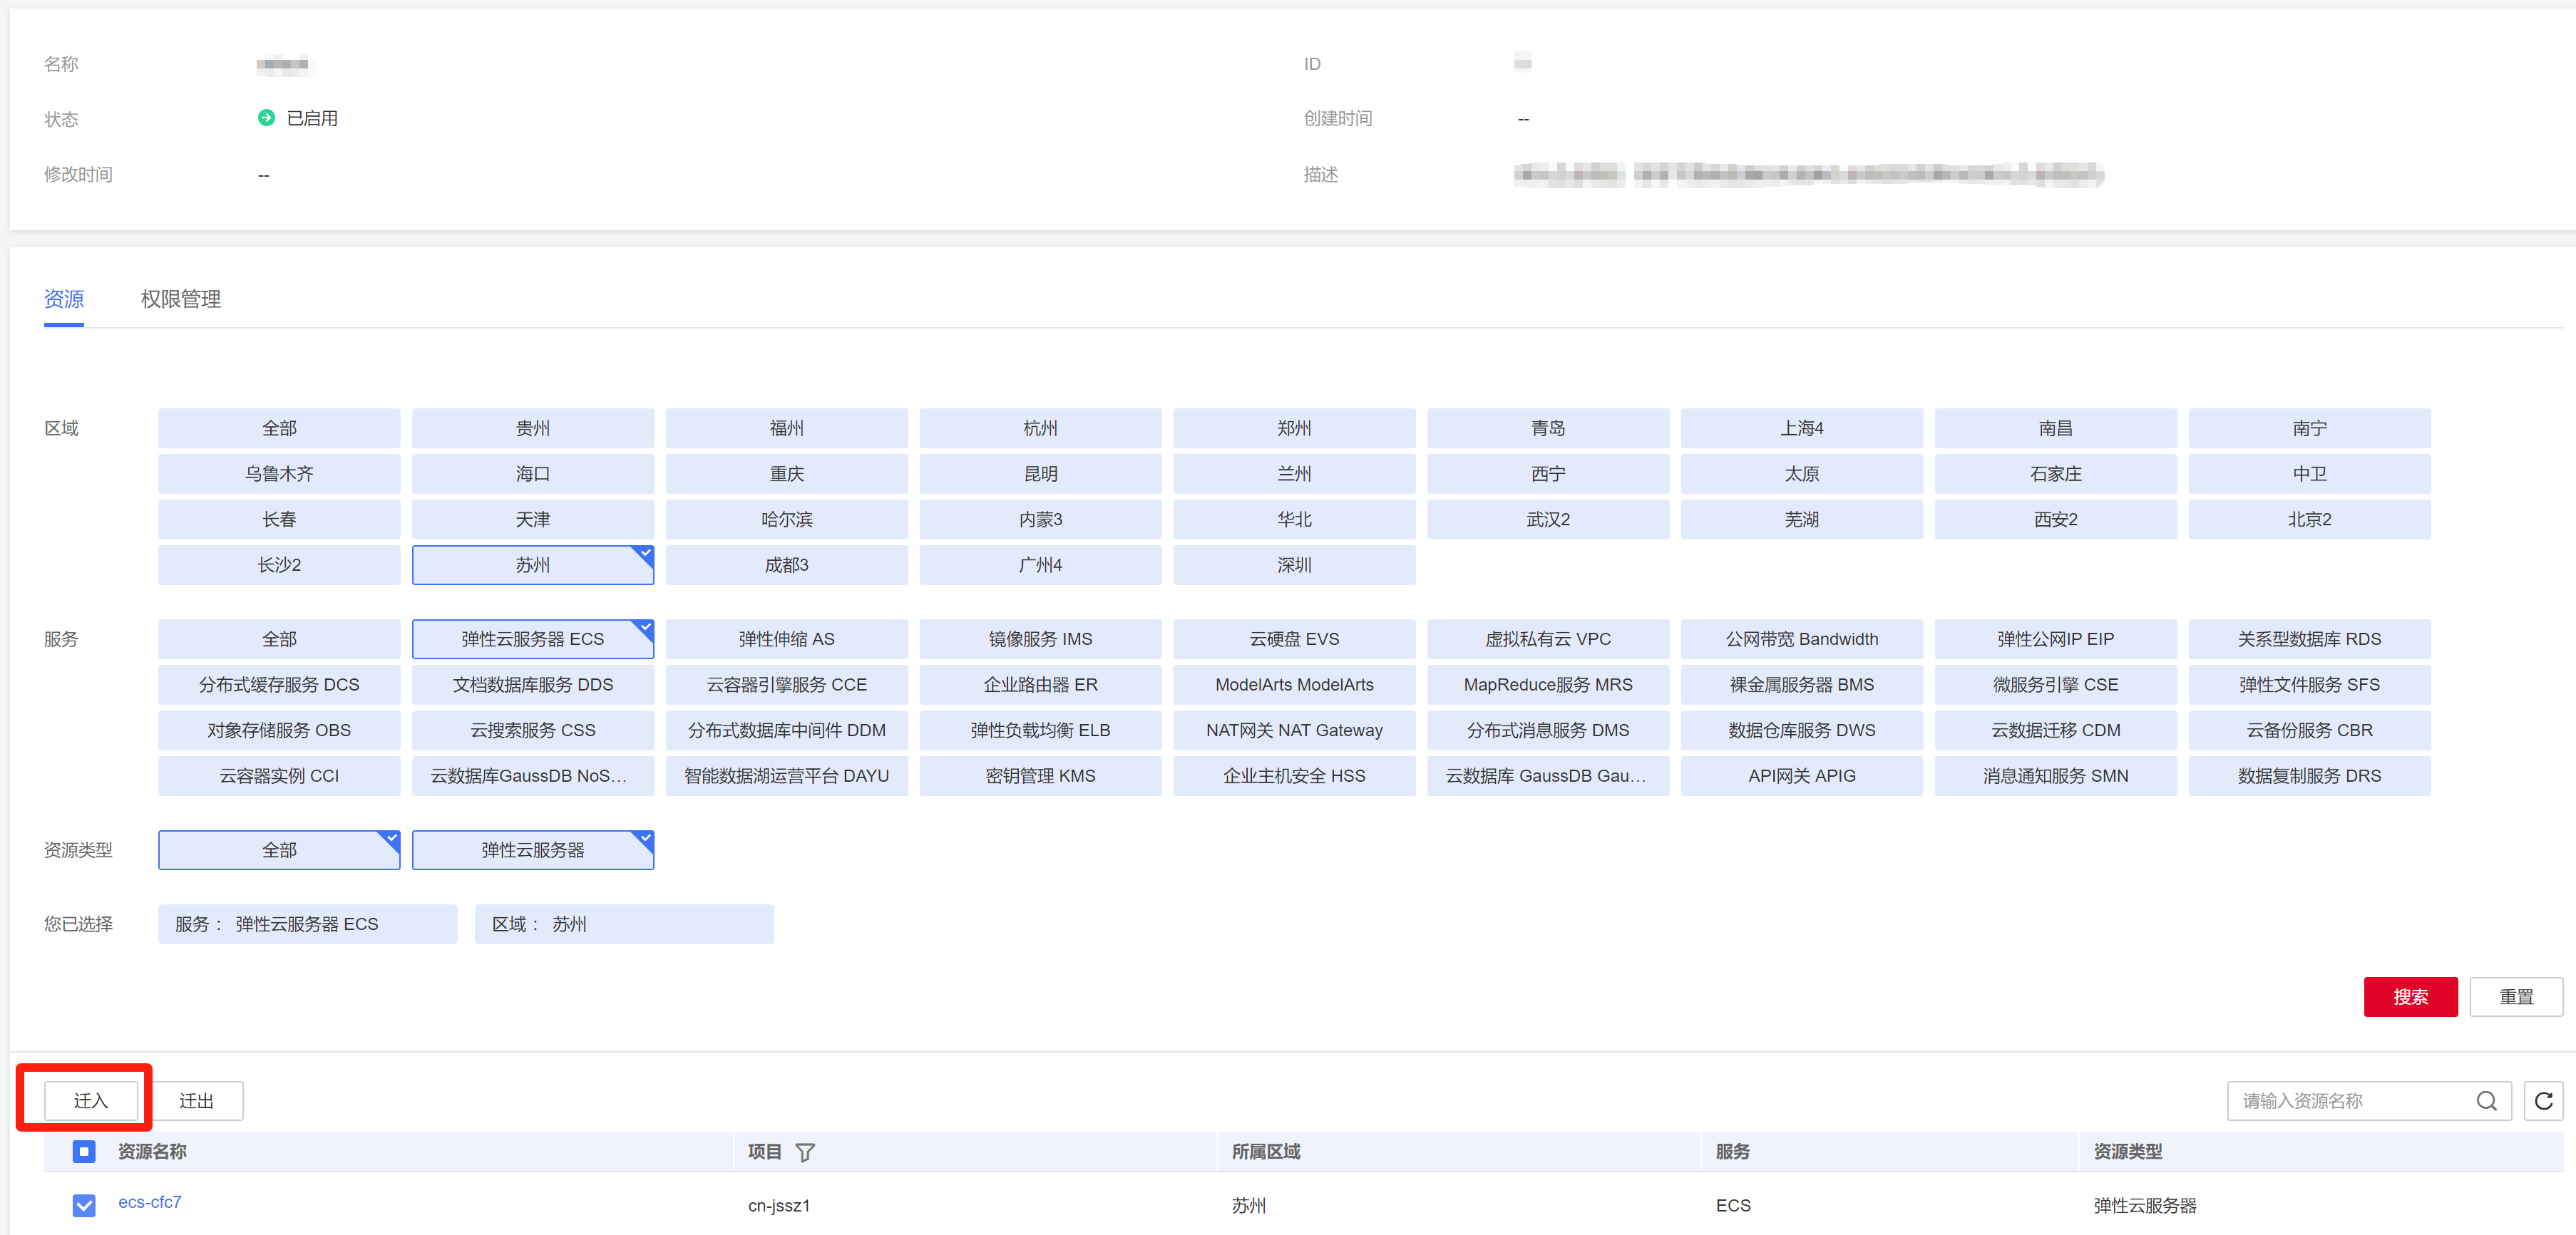Viewport: 2576px width, 1235px height.
Task: Click the refresh icon beside the search box
Action: 2543,1100
